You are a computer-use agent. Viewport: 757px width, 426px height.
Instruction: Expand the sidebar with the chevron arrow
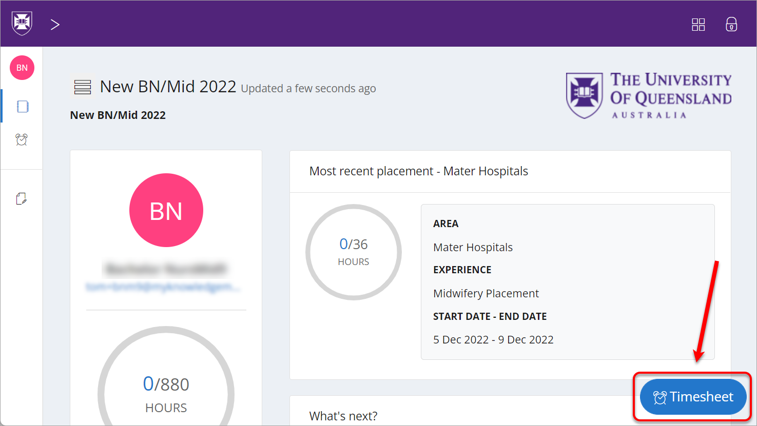pyautogui.click(x=55, y=25)
